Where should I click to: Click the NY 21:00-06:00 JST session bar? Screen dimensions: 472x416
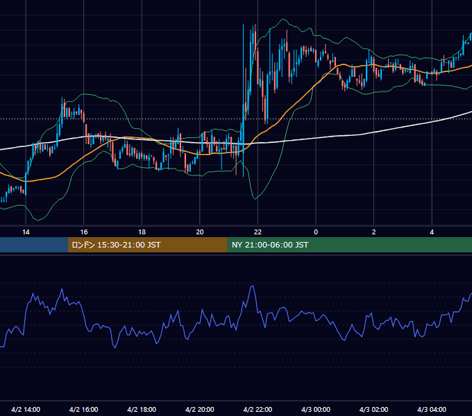click(349, 245)
